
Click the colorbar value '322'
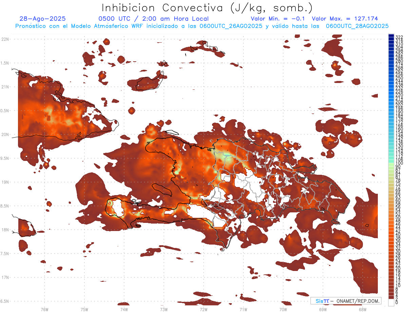[399, 37]
